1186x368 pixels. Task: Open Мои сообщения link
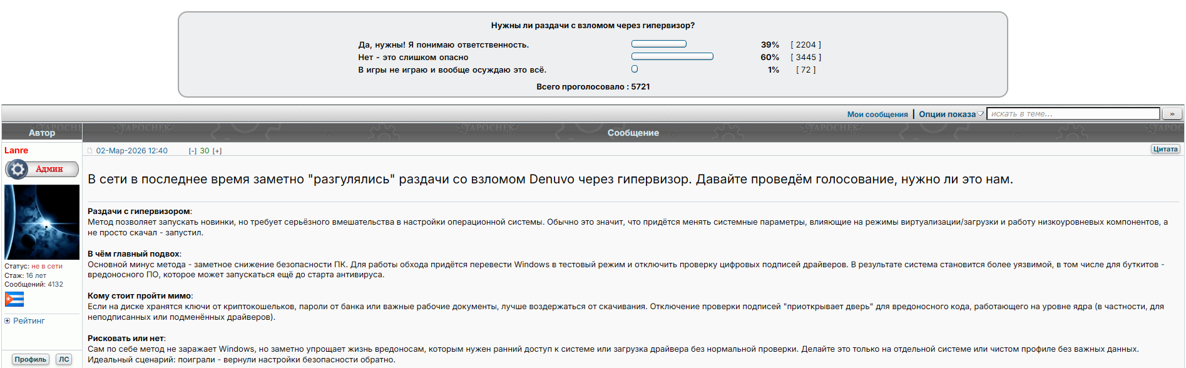click(x=877, y=114)
